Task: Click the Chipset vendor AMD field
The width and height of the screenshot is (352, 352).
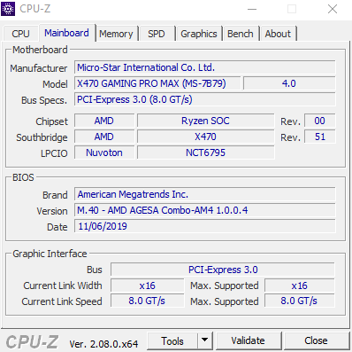Action: tap(104, 121)
